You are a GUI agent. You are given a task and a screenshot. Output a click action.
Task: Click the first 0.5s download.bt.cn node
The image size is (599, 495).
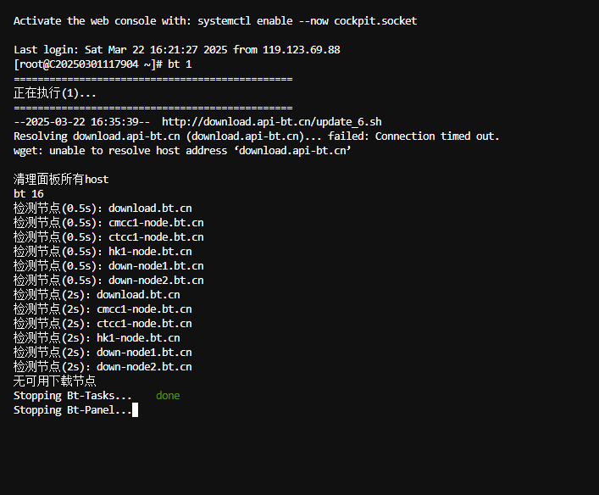(x=150, y=209)
